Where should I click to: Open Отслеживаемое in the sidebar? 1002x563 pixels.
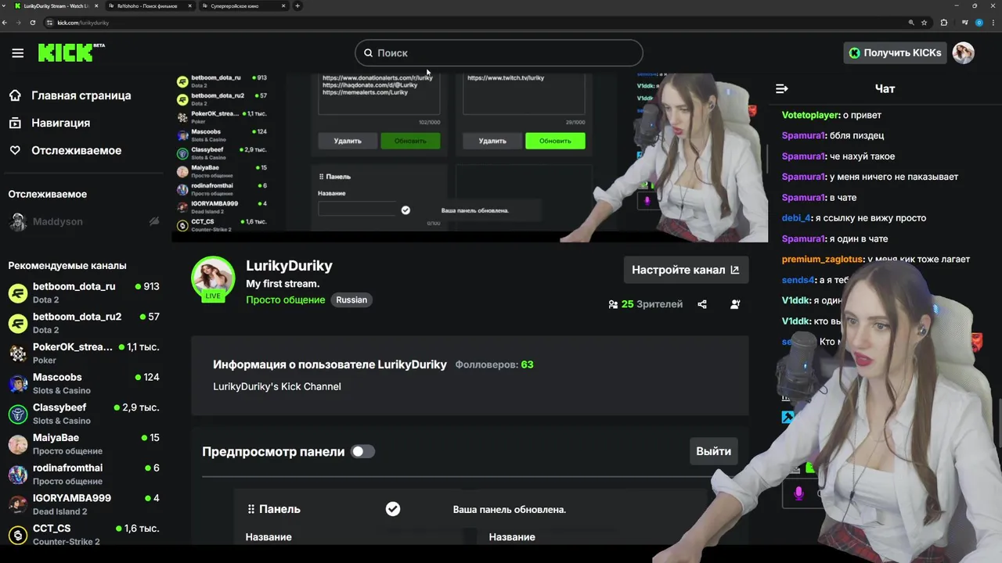point(77,150)
